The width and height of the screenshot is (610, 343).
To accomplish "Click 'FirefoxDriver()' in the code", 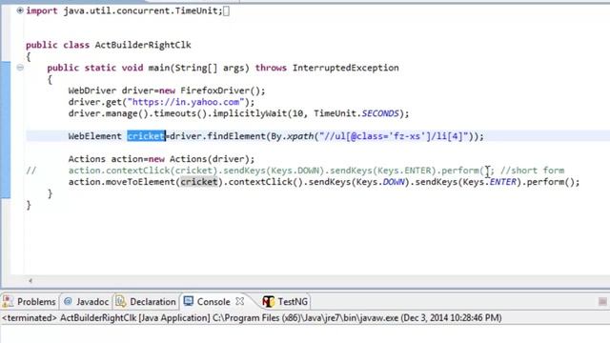I will (x=220, y=91).
